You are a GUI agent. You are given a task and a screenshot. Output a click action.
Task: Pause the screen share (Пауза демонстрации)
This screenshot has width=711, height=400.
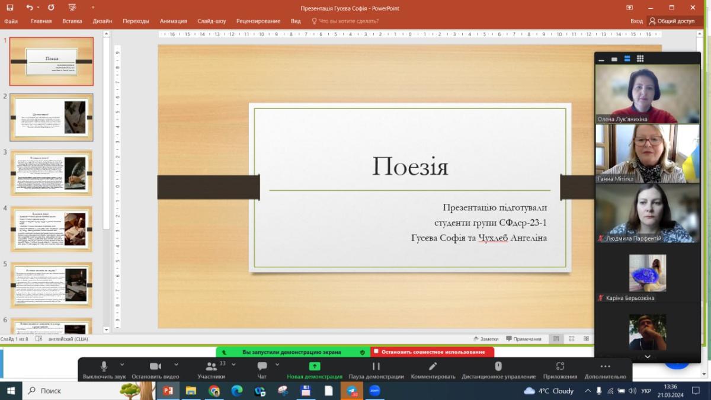tap(376, 366)
